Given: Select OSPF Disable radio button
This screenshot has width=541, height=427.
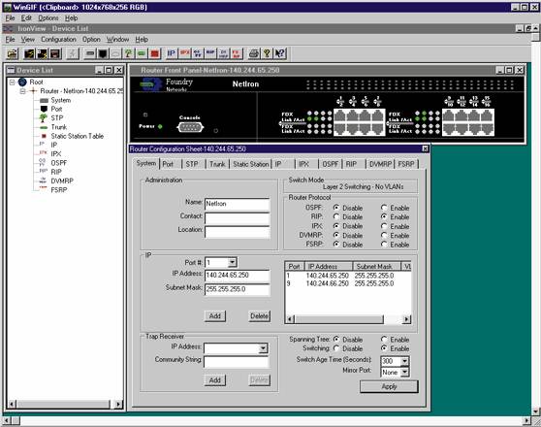Looking at the screenshot, I should pos(336,208).
